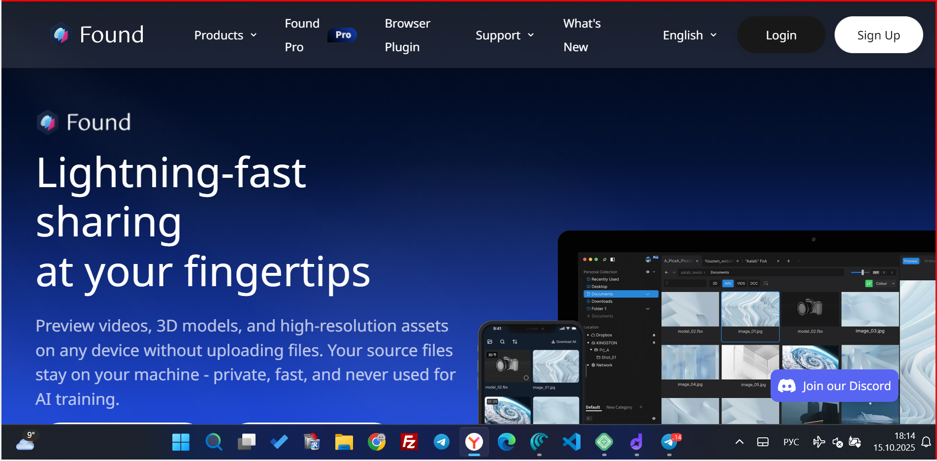Open the taskbar search icon

click(x=213, y=442)
